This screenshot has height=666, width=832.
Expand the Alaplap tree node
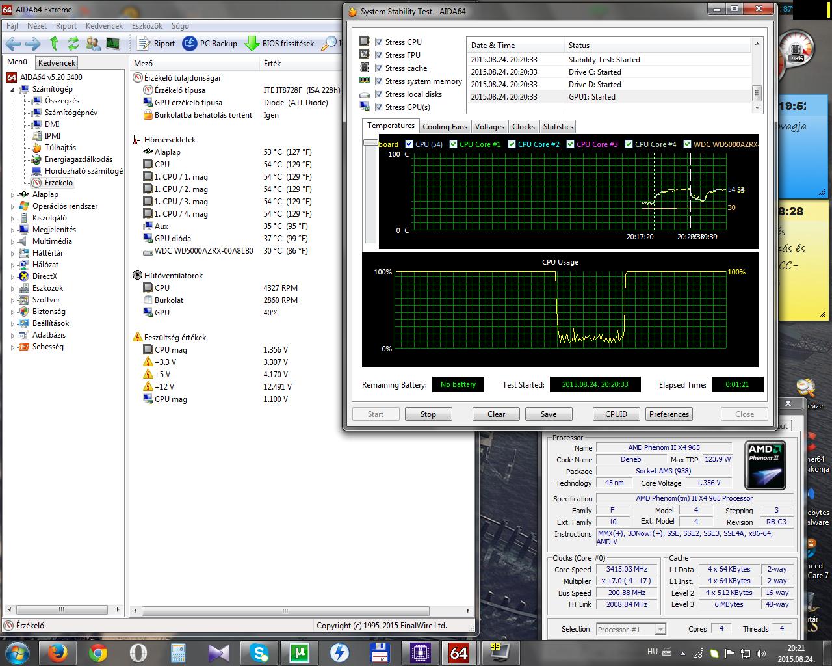(x=12, y=194)
